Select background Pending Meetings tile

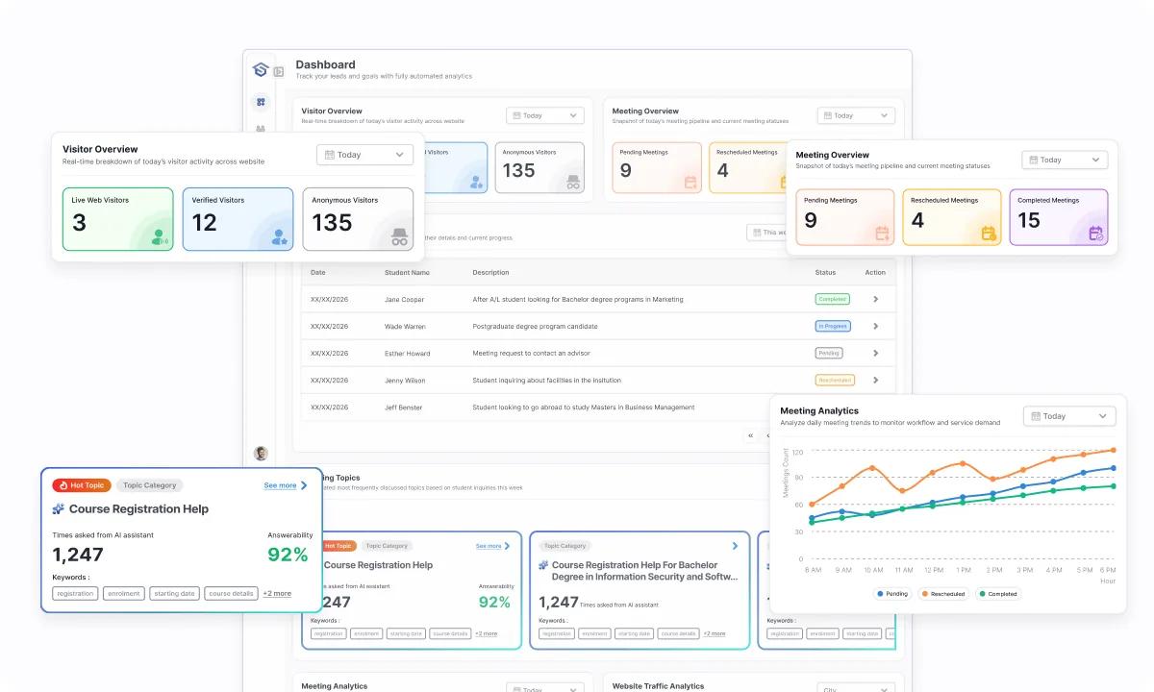[657, 167]
